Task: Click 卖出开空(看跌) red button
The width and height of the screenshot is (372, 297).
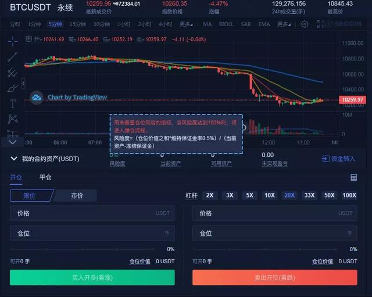Action: 275,277
